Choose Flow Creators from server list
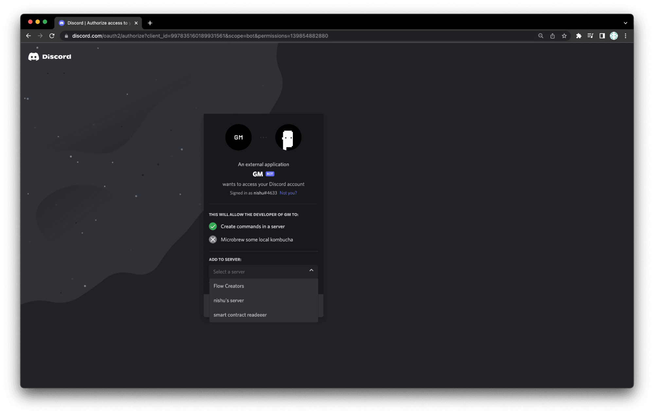Screen dimensions: 654x415 coord(263,286)
